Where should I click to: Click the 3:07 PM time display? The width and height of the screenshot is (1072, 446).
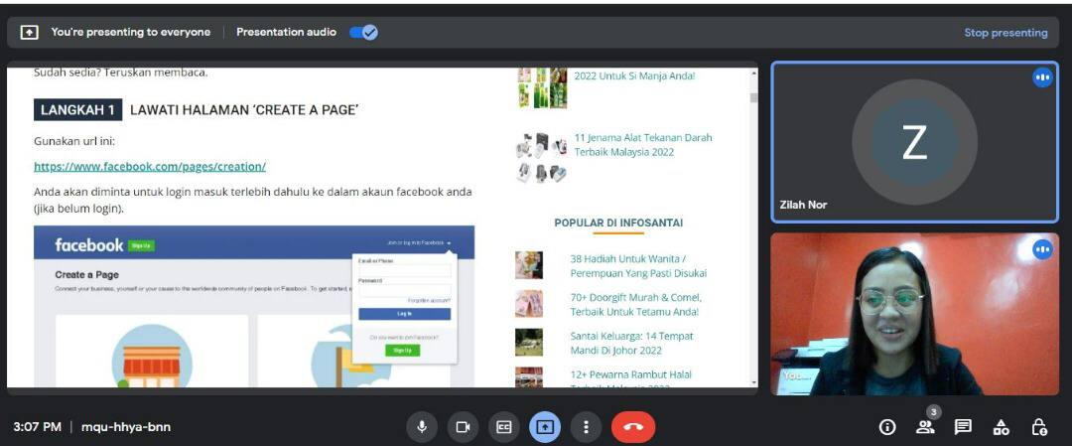pos(37,427)
